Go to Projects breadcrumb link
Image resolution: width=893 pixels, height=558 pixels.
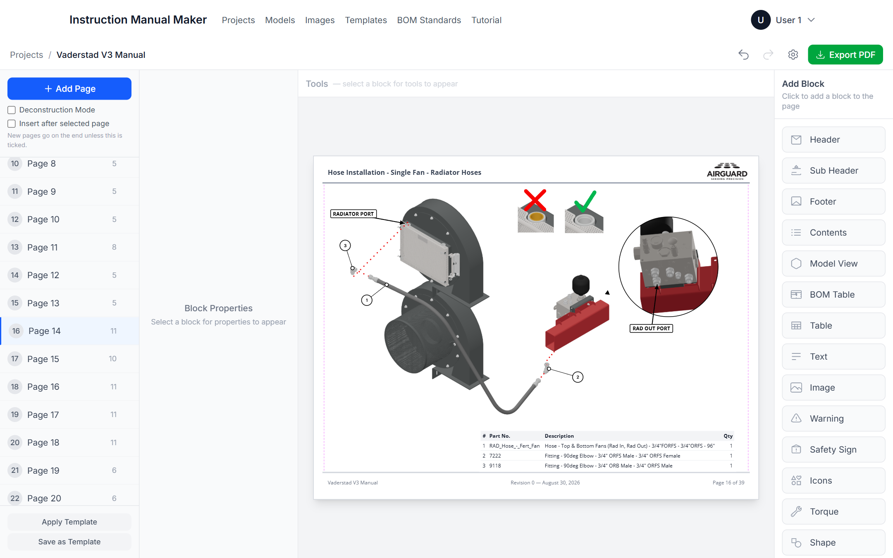[x=26, y=55]
